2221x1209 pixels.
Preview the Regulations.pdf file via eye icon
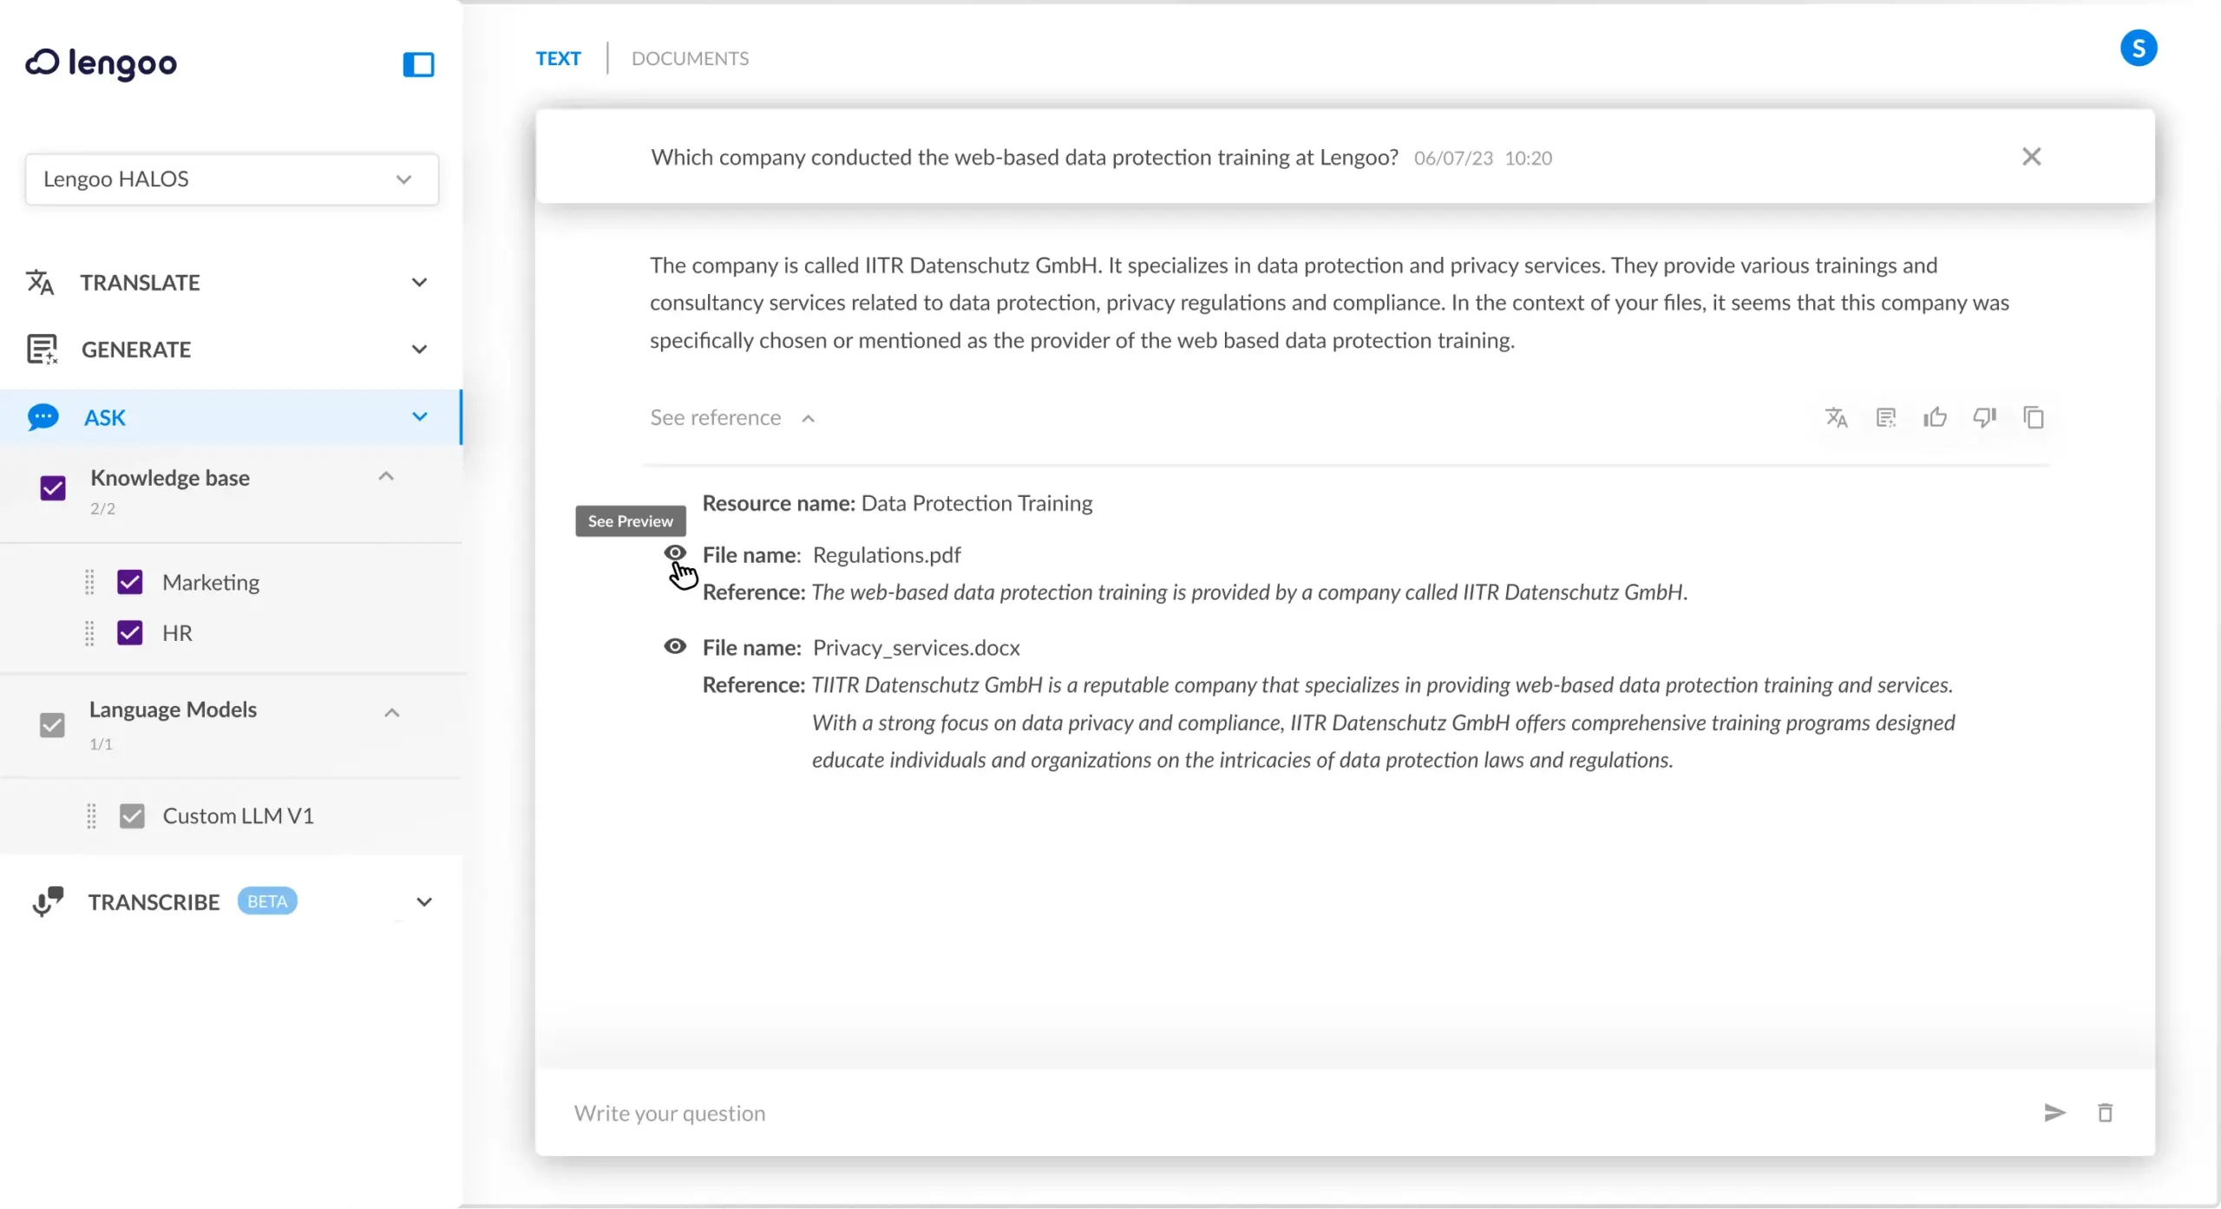pyautogui.click(x=675, y=552)
